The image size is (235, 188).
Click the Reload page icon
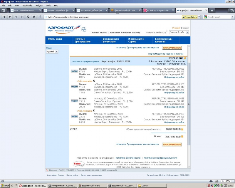[28, 17]
